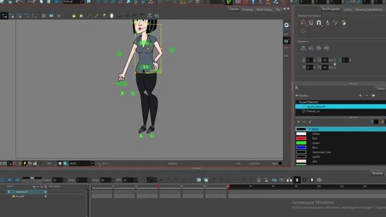Toggle the Default palette checkbox icon
Screen dimensions: 386x217
[x=303, y=111]
